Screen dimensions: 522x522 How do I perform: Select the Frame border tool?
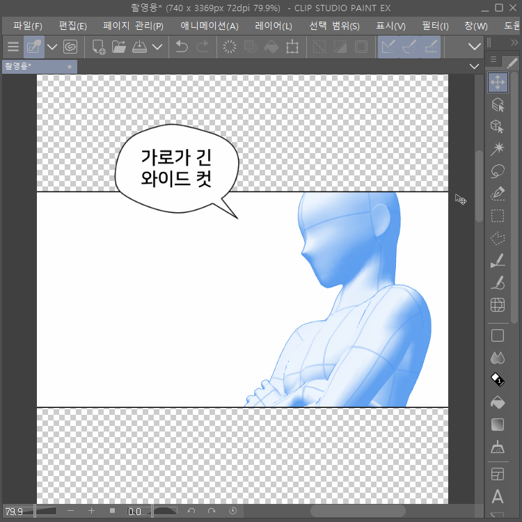coord(498,474)
